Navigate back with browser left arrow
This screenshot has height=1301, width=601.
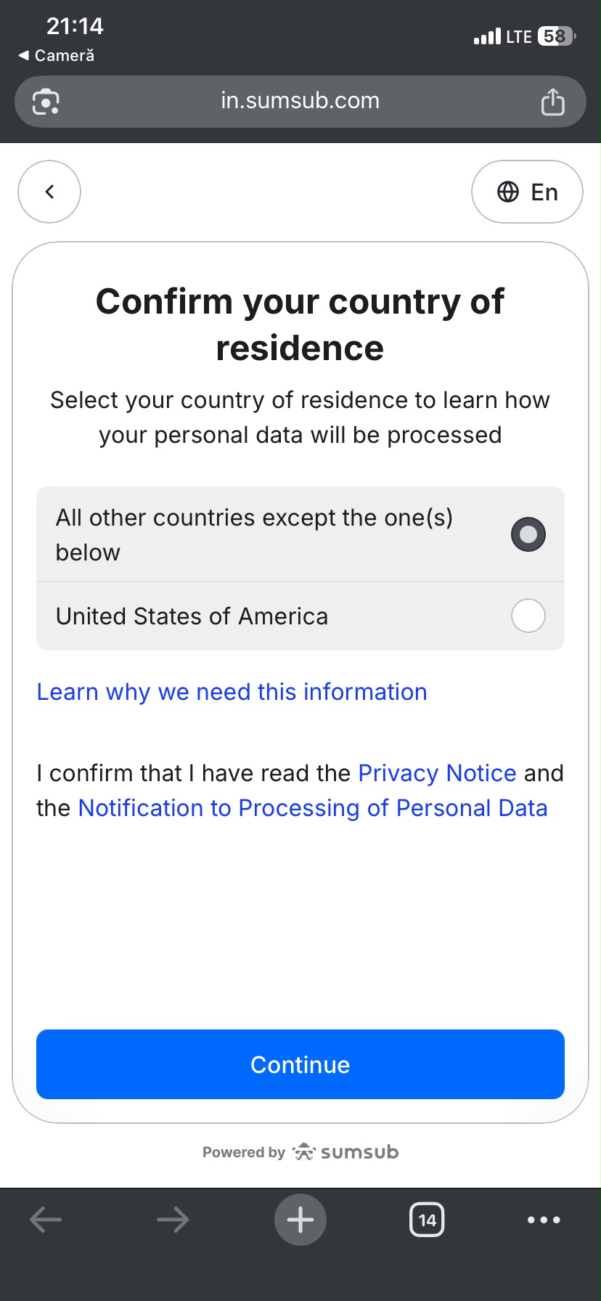(46, 1220)
